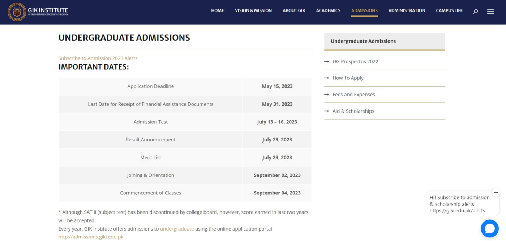This screenshot has height=241, width=506.
Task: Open the hamburger navigation menu
Action: coord(490,11)
